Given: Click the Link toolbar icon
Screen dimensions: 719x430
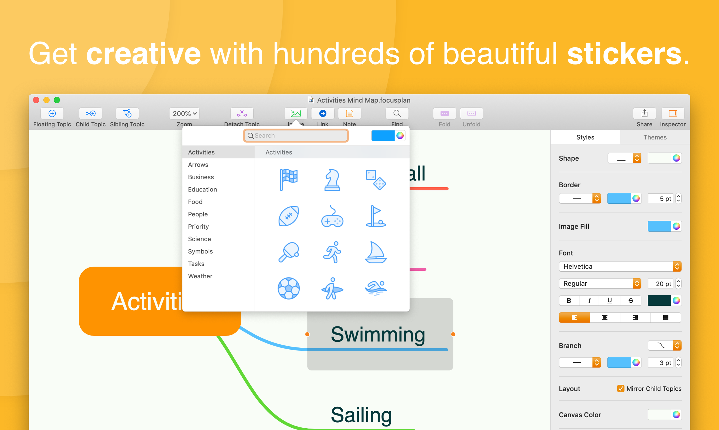Looking at the screenshot, I should 323,113.
